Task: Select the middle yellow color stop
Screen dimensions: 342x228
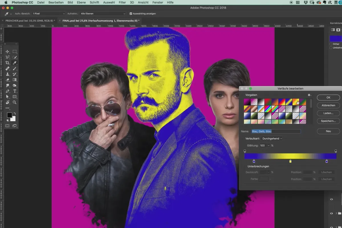Action: [290, 161]
